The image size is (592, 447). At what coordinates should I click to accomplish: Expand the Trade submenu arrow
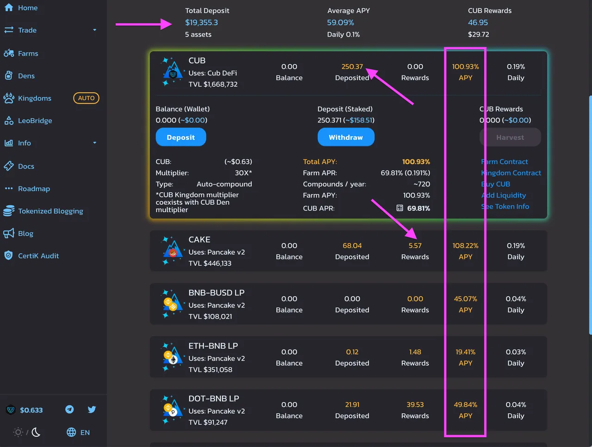tap(95, 30)
